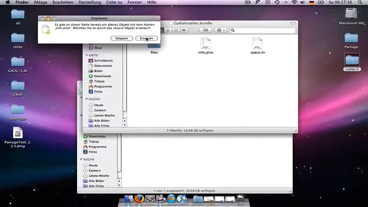Click the Wi-Fi status icon
The image size is (368, 207).
294,2
